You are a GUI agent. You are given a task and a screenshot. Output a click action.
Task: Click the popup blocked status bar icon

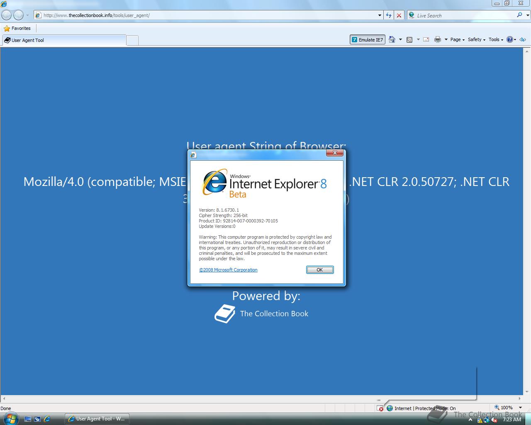pyautogui.click(x=380, y=408)
